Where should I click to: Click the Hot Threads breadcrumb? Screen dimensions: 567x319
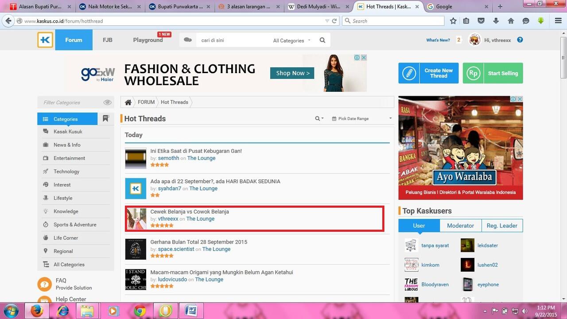[175, 102]
